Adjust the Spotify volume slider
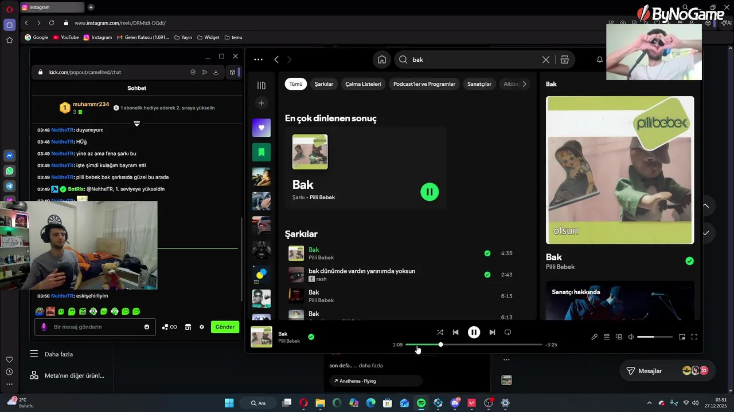Image resolution: width=734 pixels, height=412 pixels. click(655, 337)
